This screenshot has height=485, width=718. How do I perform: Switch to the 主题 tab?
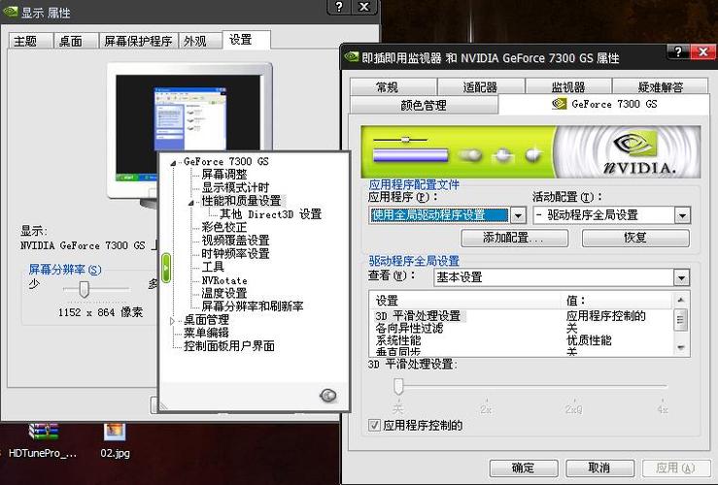point(30,41)
